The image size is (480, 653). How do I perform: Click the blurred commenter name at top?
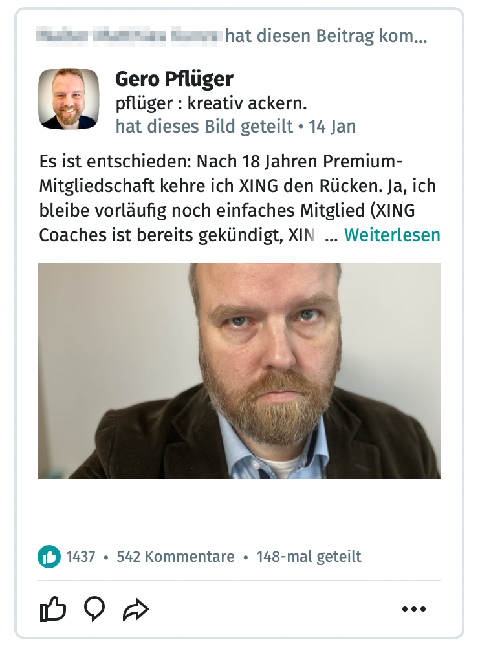(x=127, y=36)
